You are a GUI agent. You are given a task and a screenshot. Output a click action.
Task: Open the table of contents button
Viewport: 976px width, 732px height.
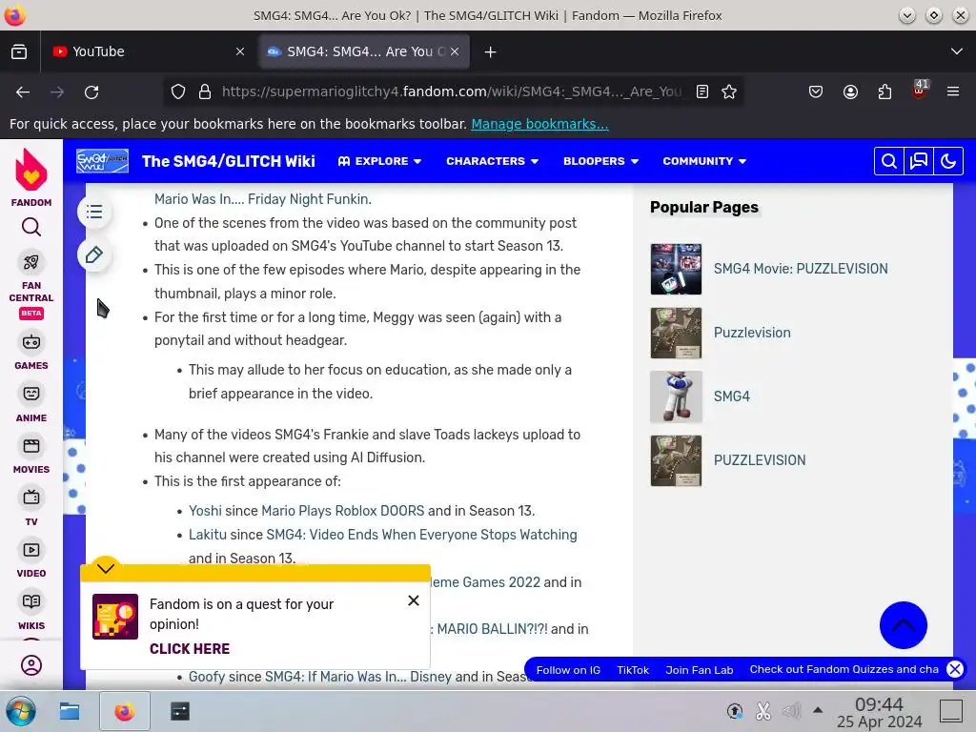coord(94,212)
